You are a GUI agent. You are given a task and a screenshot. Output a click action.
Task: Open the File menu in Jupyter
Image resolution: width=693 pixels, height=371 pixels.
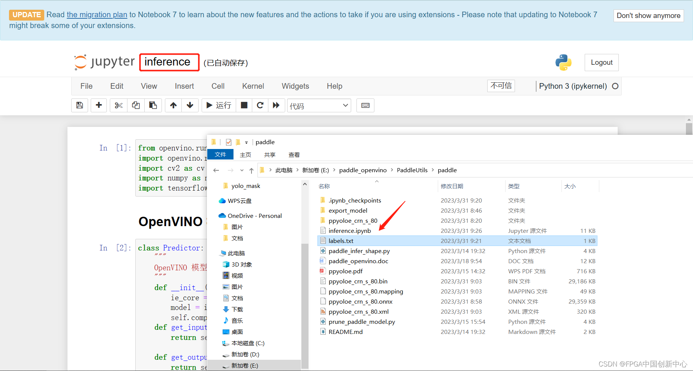(87, 86)
